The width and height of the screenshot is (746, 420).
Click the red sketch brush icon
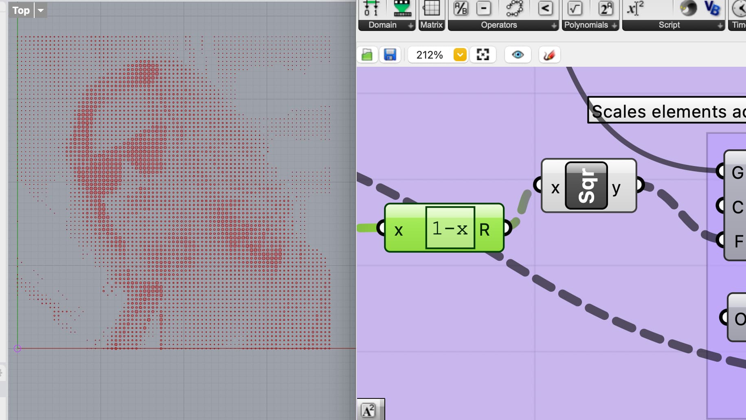(x=549, y=55)
